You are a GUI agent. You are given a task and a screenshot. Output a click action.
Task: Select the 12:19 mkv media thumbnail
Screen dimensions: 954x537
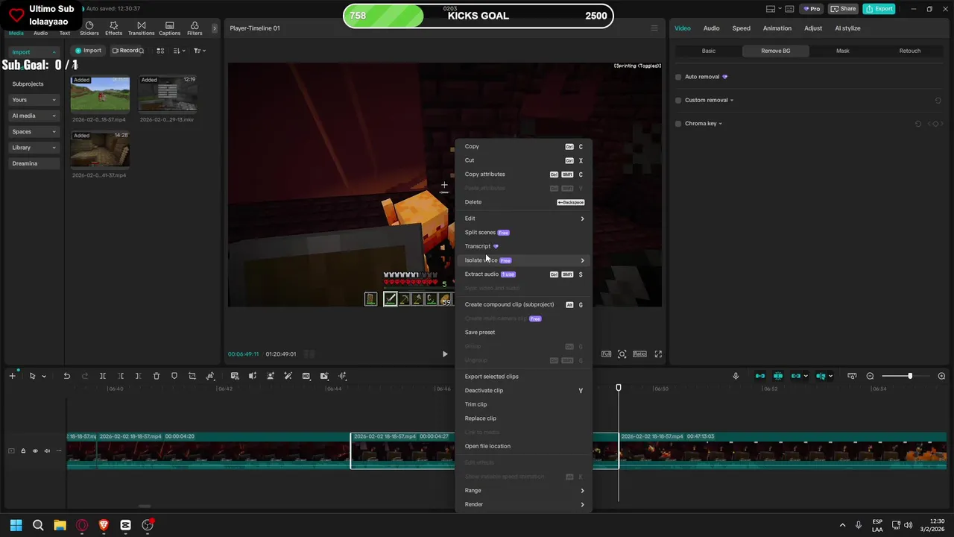(x=168, y=93)
